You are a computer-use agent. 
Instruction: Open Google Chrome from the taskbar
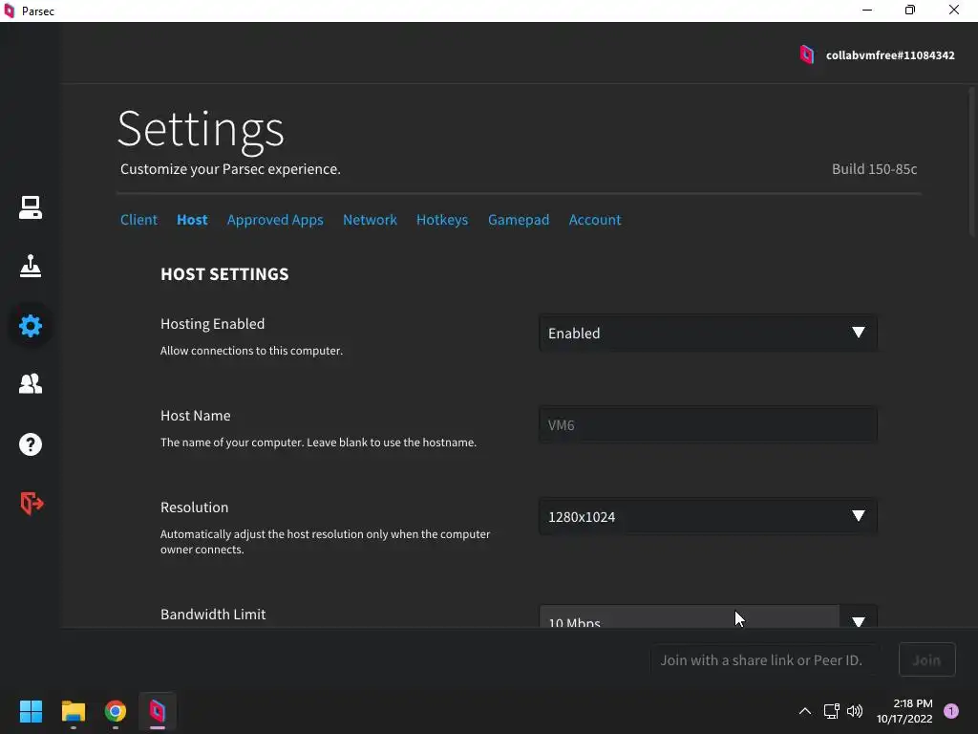[116, 711]
